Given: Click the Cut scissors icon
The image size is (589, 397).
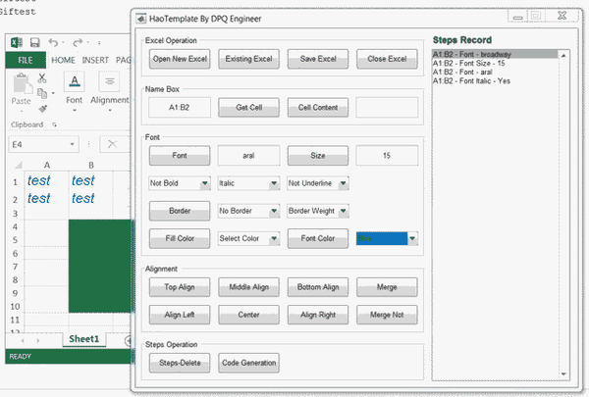Looking at the screenshot, I should (x=42, y=78).
